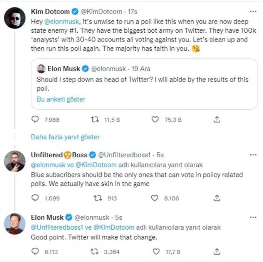Screen dimensions: 263x262
Task: Retweet Elon Musk's 'Good point' tweet
Action: tap(94, 252)
